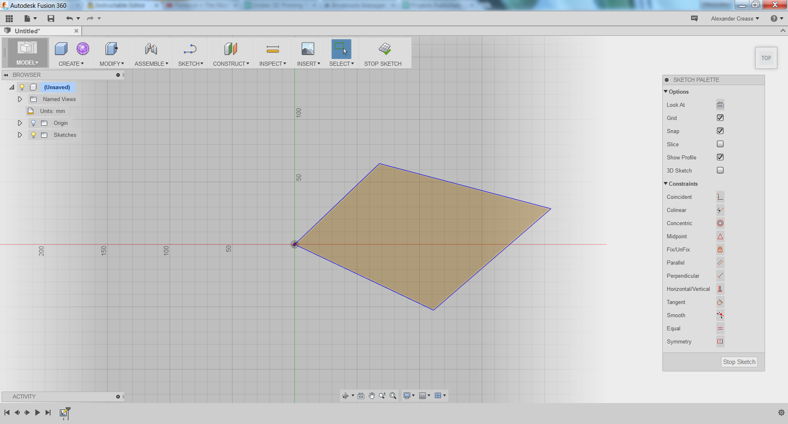
Task: Apply the Symmetry constraint
Action: 720,342
